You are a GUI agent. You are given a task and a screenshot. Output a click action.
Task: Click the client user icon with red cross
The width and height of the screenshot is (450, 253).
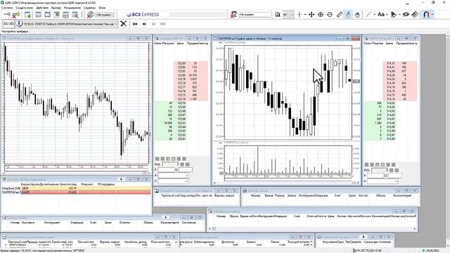coord(233,14)
